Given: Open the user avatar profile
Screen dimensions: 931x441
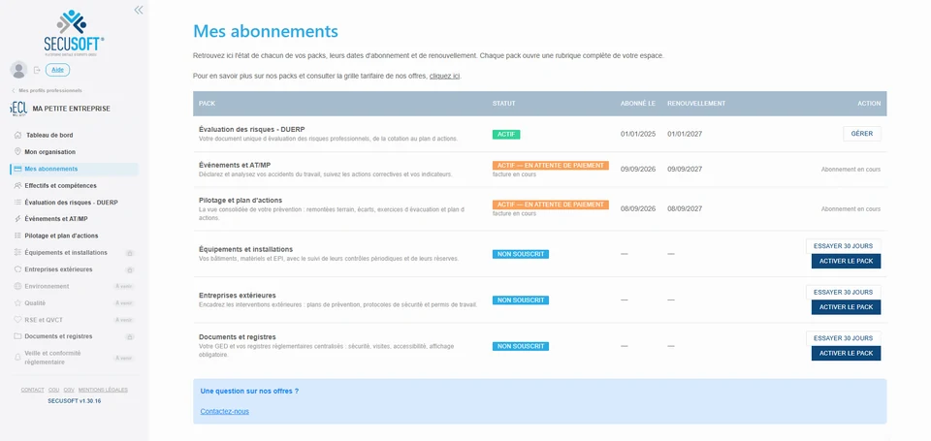Looking at the screenshot, I should tap(19, 70).
